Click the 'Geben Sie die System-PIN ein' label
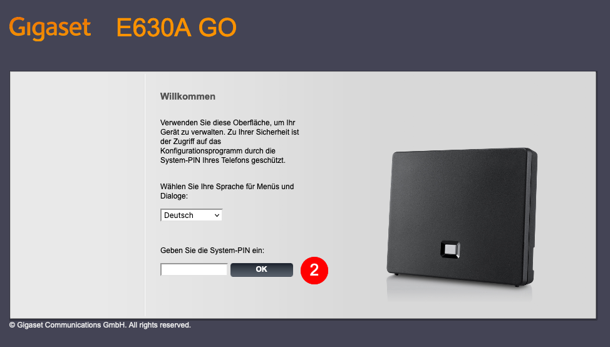610x347 pixels. point(212,251)
